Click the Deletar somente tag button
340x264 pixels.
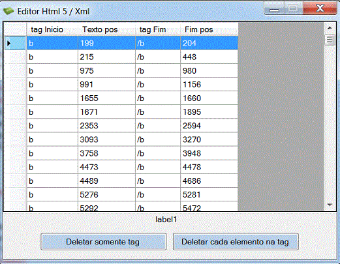(103, 242)
